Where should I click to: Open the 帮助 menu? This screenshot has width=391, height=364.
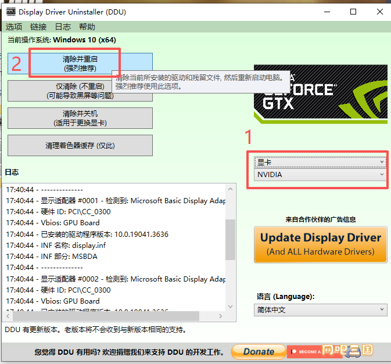[87, 27]
